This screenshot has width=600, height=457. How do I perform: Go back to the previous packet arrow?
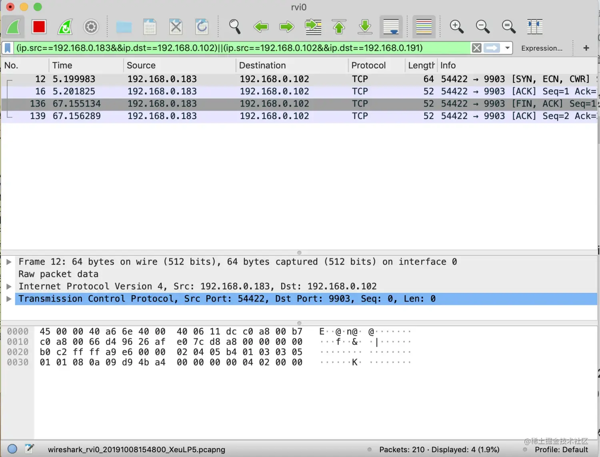pyautogui.click(x=261, y=27)
